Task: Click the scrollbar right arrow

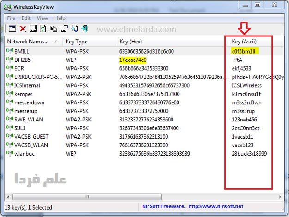Action: pos(280,197)
